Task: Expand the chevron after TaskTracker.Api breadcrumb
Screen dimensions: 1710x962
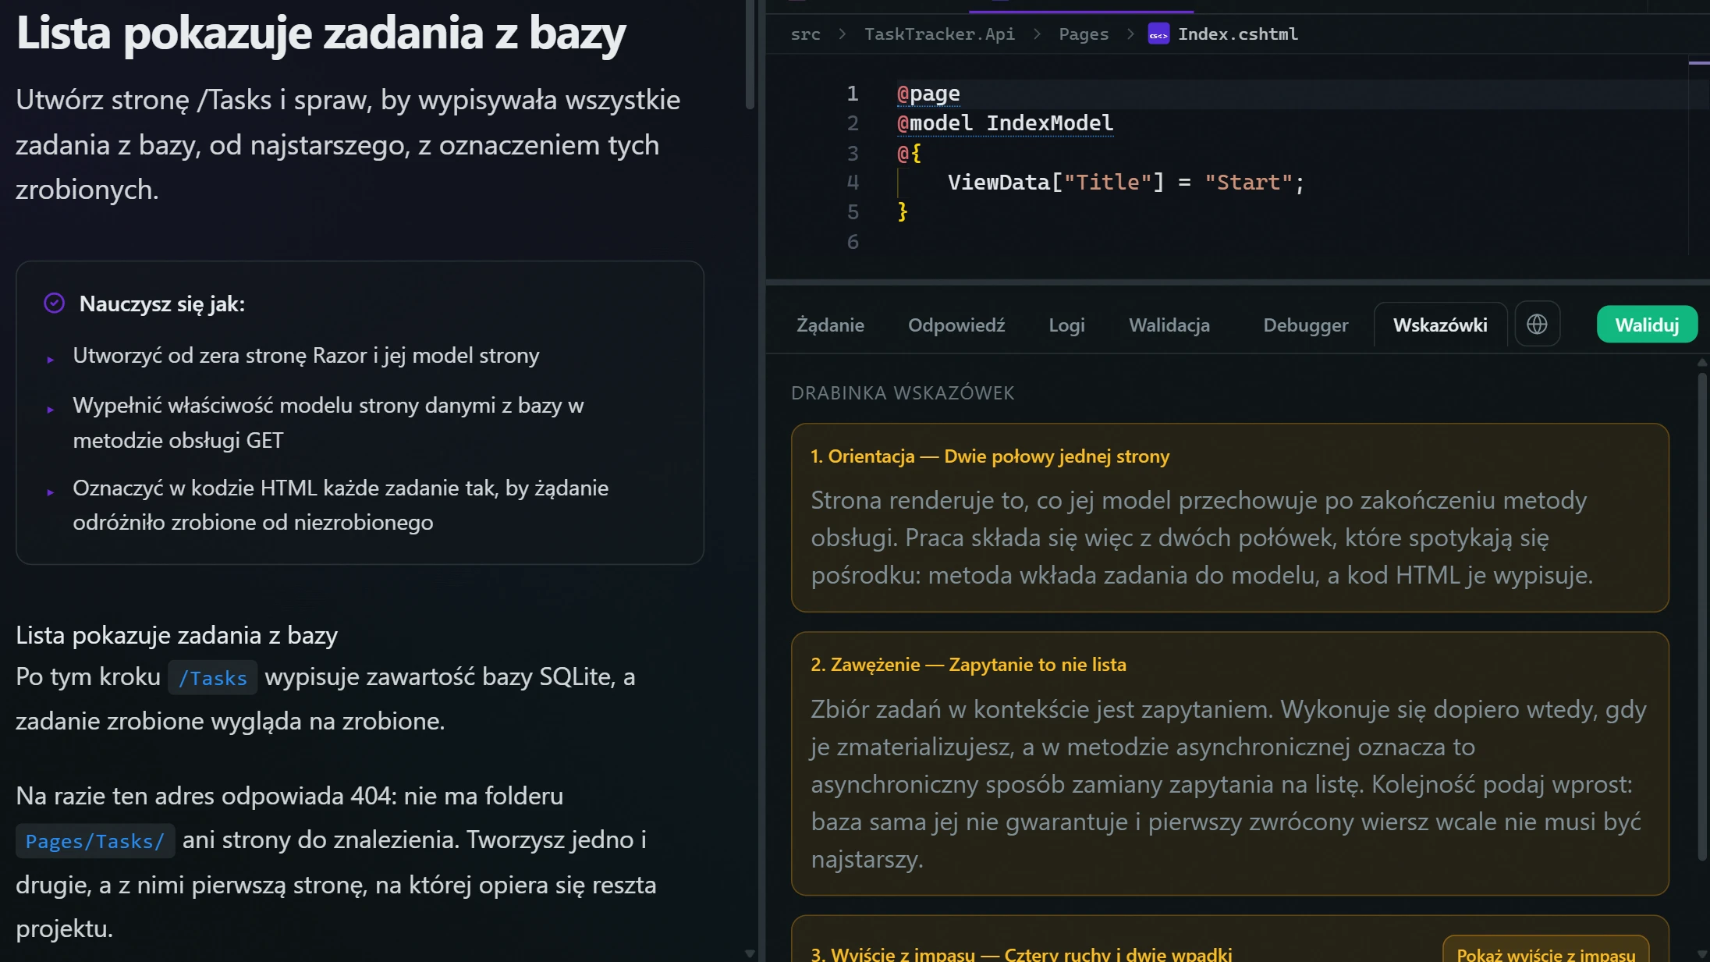Action: 1037,34
